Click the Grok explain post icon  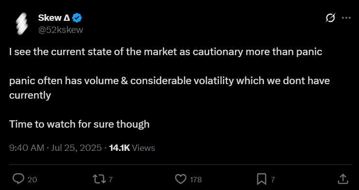coord(330,17)
